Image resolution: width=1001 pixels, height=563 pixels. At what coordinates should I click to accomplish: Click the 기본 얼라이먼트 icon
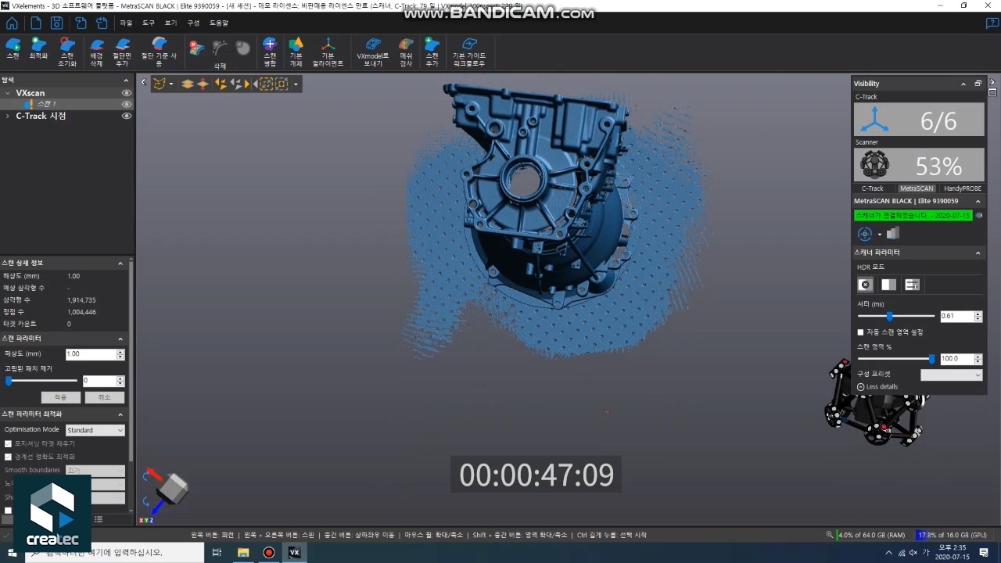(x=328, y=52)
